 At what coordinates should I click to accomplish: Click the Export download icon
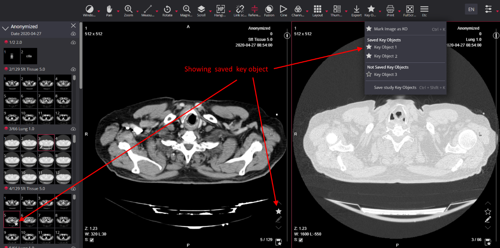pos(356,9)
